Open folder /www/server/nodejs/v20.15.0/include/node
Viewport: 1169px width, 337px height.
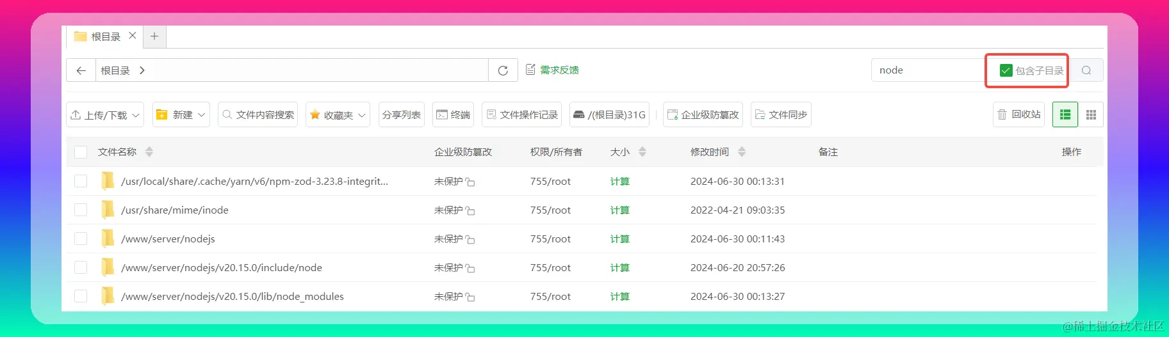point(222,267)
